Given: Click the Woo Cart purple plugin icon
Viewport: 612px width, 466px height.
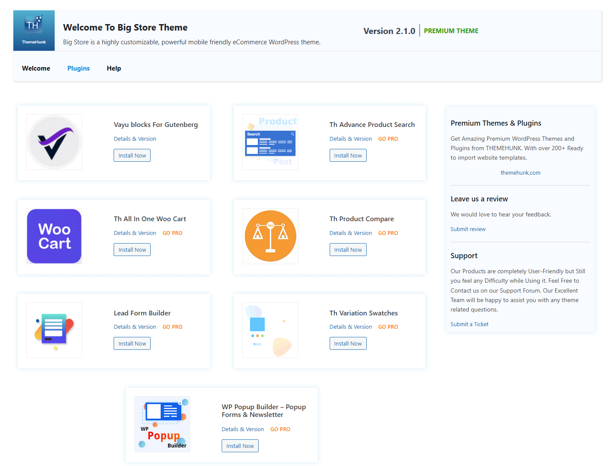Looking at the screenshot, I should [54, 236].
